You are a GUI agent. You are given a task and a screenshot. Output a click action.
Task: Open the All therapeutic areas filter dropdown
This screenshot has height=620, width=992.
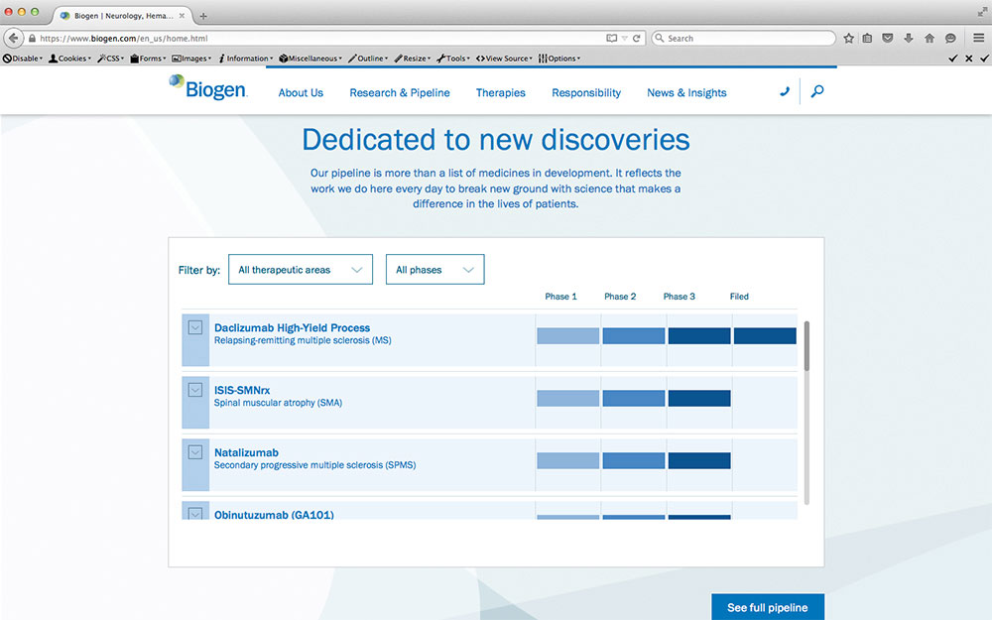coord(301,270)
